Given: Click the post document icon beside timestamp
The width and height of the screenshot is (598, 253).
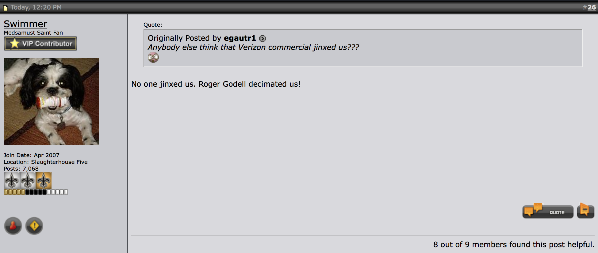Looking at the screenshot, I should coord(5,8).
